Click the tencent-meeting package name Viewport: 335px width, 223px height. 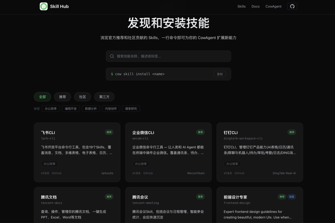click(145, 203)
